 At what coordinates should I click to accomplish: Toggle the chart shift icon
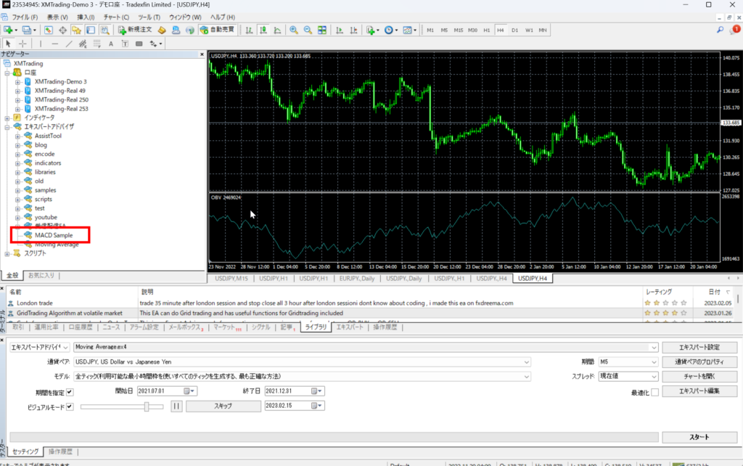353,30
